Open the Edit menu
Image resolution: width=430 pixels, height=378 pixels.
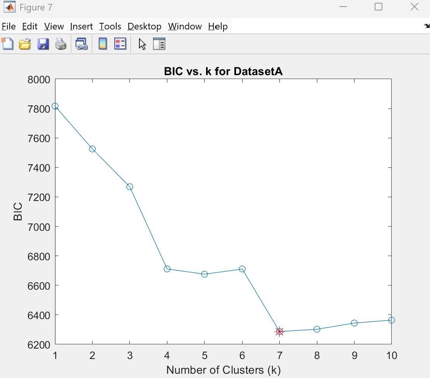tap(30, 26)
